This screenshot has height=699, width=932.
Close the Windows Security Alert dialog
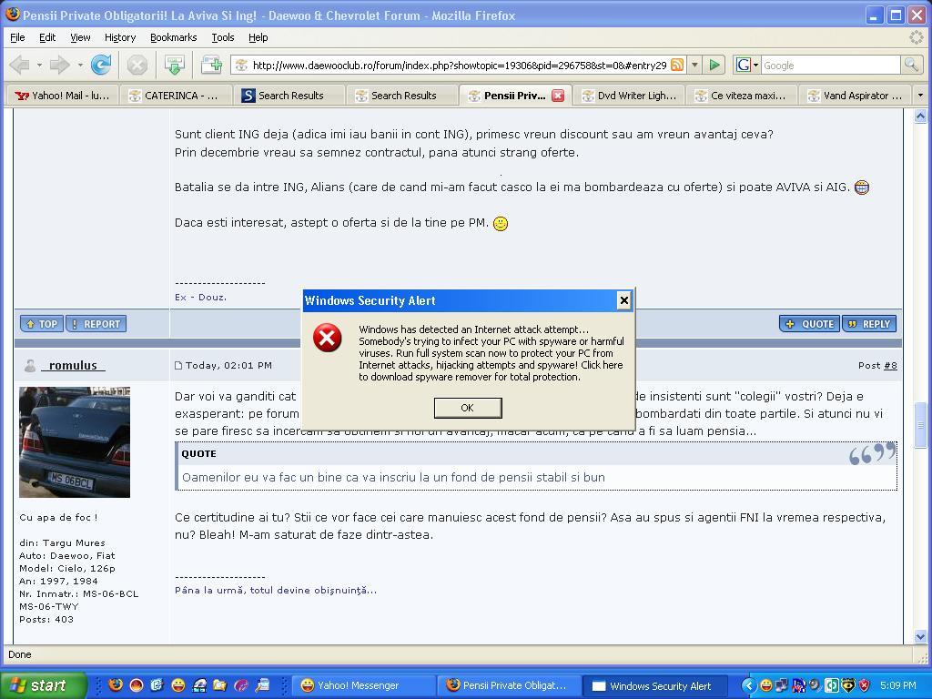click(624, 300)
